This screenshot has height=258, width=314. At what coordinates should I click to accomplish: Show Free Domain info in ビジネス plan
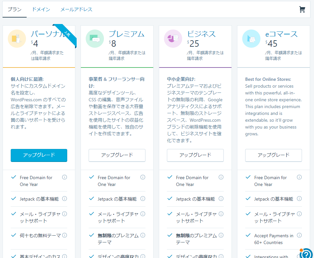tap(221, 177)
